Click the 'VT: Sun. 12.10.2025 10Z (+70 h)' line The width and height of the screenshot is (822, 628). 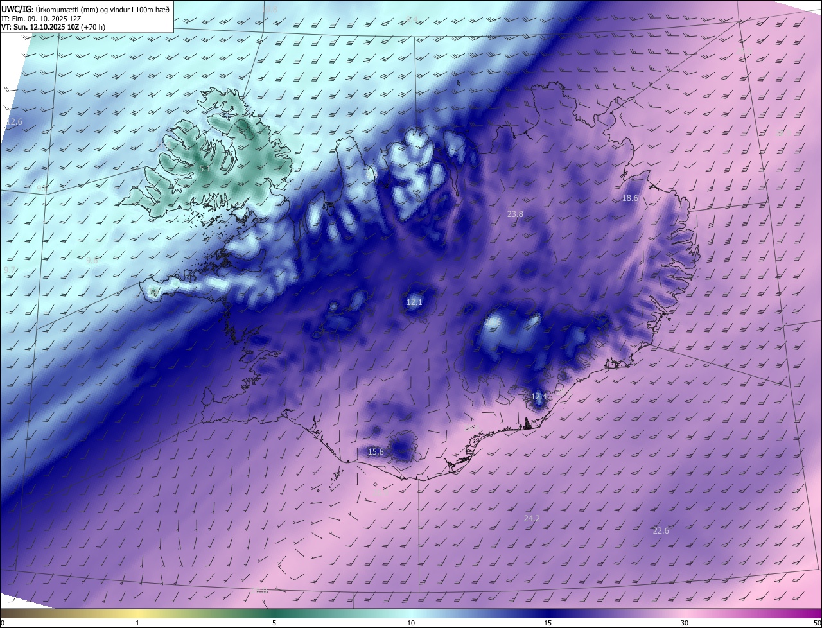tap(53, 28)
